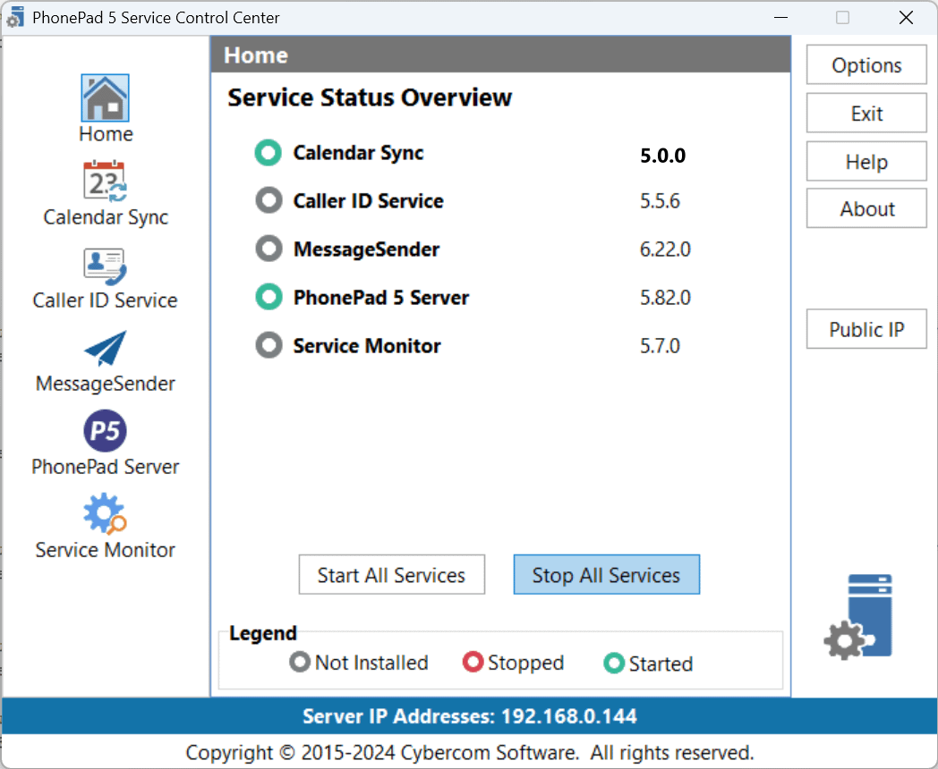The image size is (938, 769).
Task: Click the Service Status Overview heading
Action: pos(370,97)
